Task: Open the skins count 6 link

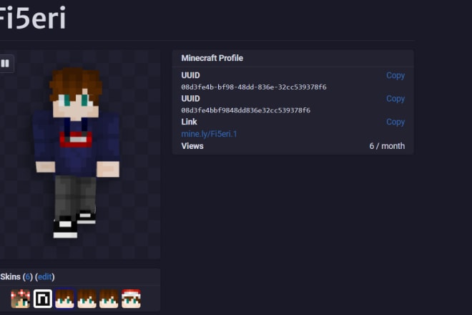Action: click(28, 277)
